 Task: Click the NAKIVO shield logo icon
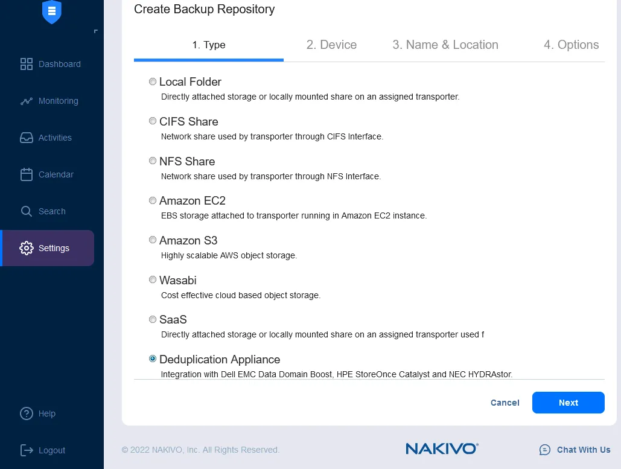[x=51, y=12]
